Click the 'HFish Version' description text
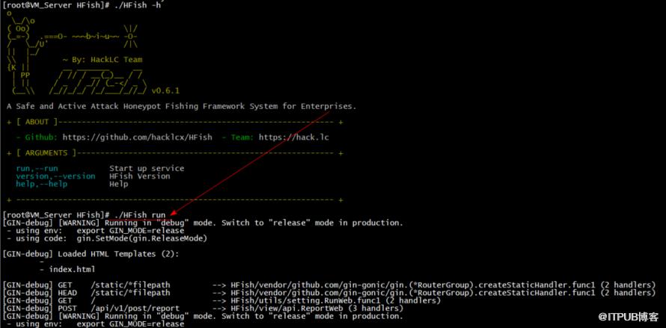Image resolution: width=666 pixels, height=328 pixels. [139, 176]
